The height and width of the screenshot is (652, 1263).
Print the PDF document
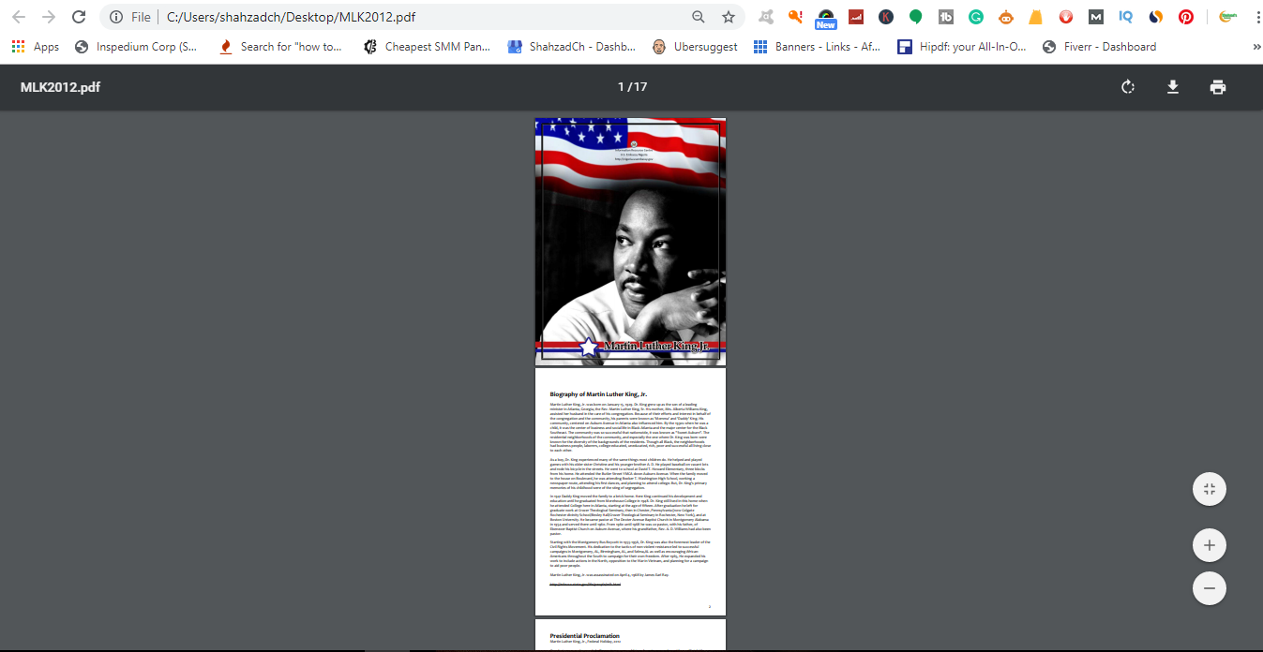point(1218,86)
